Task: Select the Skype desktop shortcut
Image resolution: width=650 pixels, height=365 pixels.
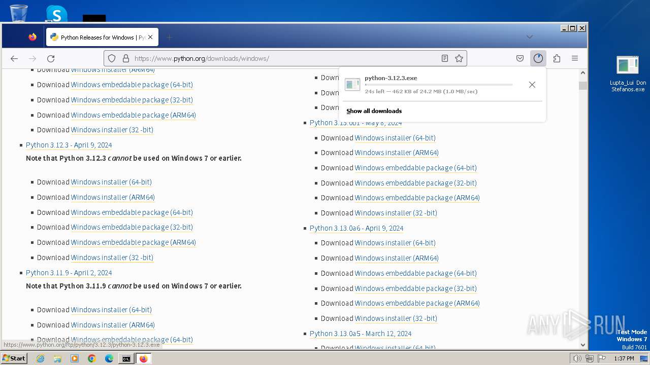Action: tap(56, 14)
